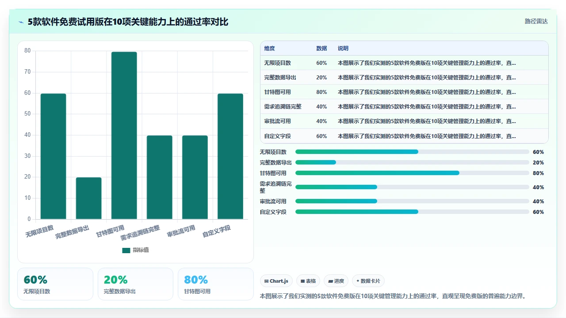Click the 审批流可用 bar in the chart
This screenshot has height=318, width=566.
pos(195,177)
